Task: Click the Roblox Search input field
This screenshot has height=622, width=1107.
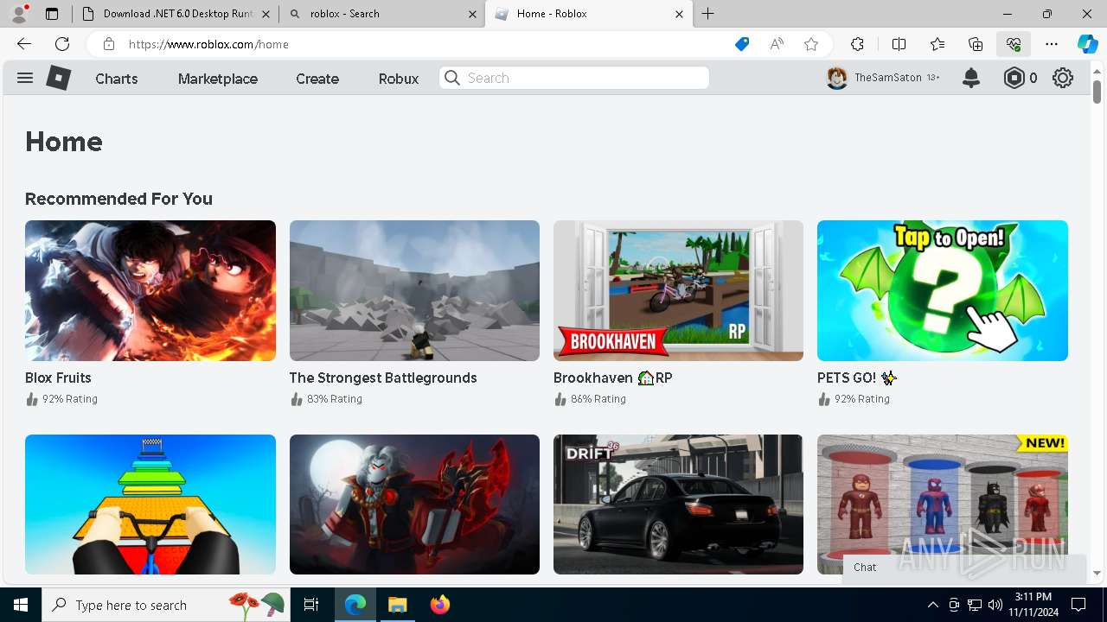Action: [x=574, y=78]
